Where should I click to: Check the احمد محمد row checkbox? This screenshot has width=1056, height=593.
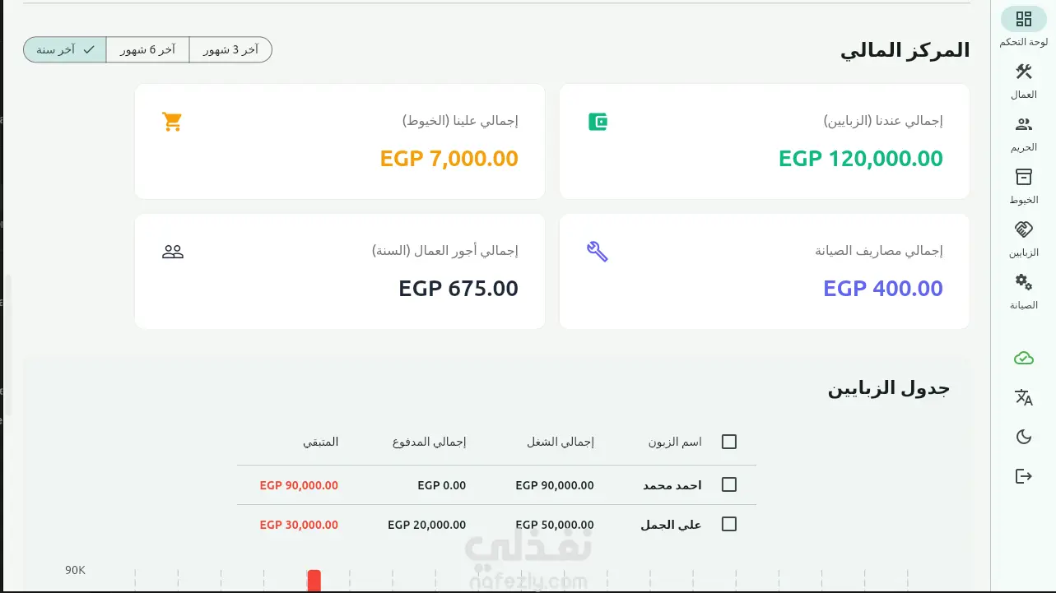[x=728, y=484]
